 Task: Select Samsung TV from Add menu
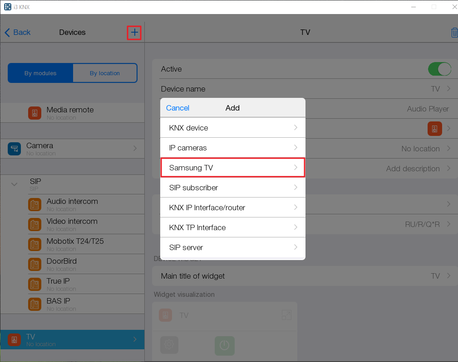[232, 168]
